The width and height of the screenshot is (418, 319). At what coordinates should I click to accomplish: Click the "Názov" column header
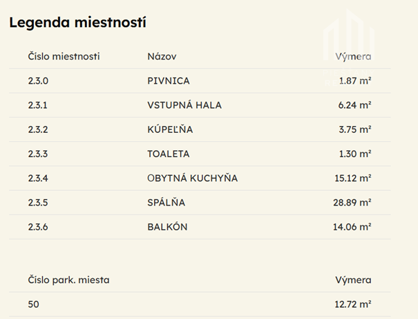pos(162,56)
